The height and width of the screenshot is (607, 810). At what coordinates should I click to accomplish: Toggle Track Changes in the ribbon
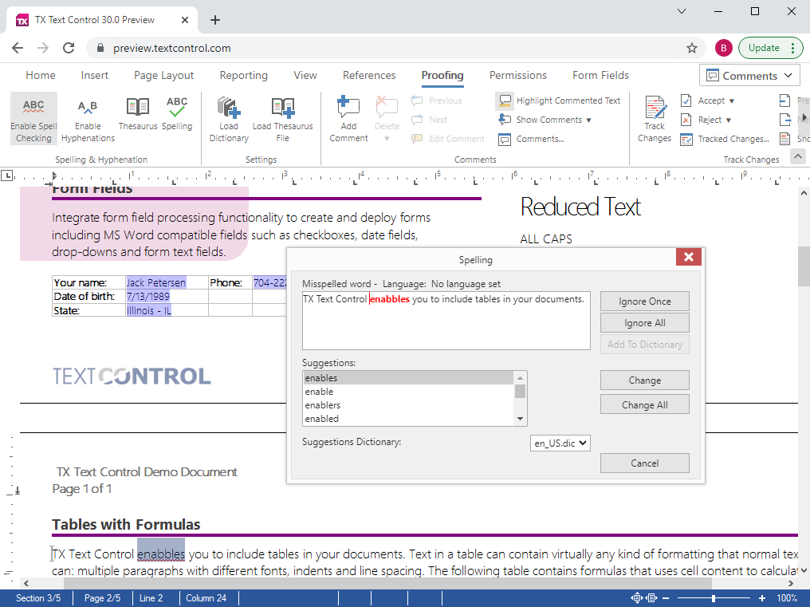655,118
